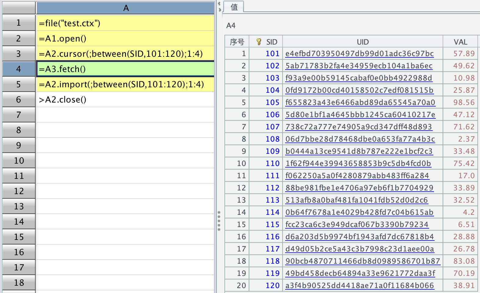This screenshot has height=293, width=480.
Task: Click the primary key icon beside SID
Action: [x=259, y=42]
